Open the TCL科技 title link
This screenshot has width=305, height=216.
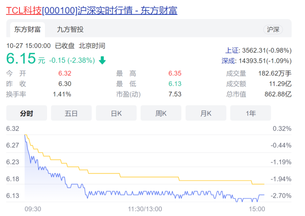pos(91,10)
